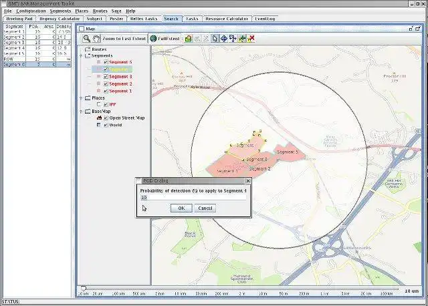This screenshot has width=428, height=306.
Task: Switch to the Urgency Calculator tab
Action: pyautogui.click(x=60, y=19)
